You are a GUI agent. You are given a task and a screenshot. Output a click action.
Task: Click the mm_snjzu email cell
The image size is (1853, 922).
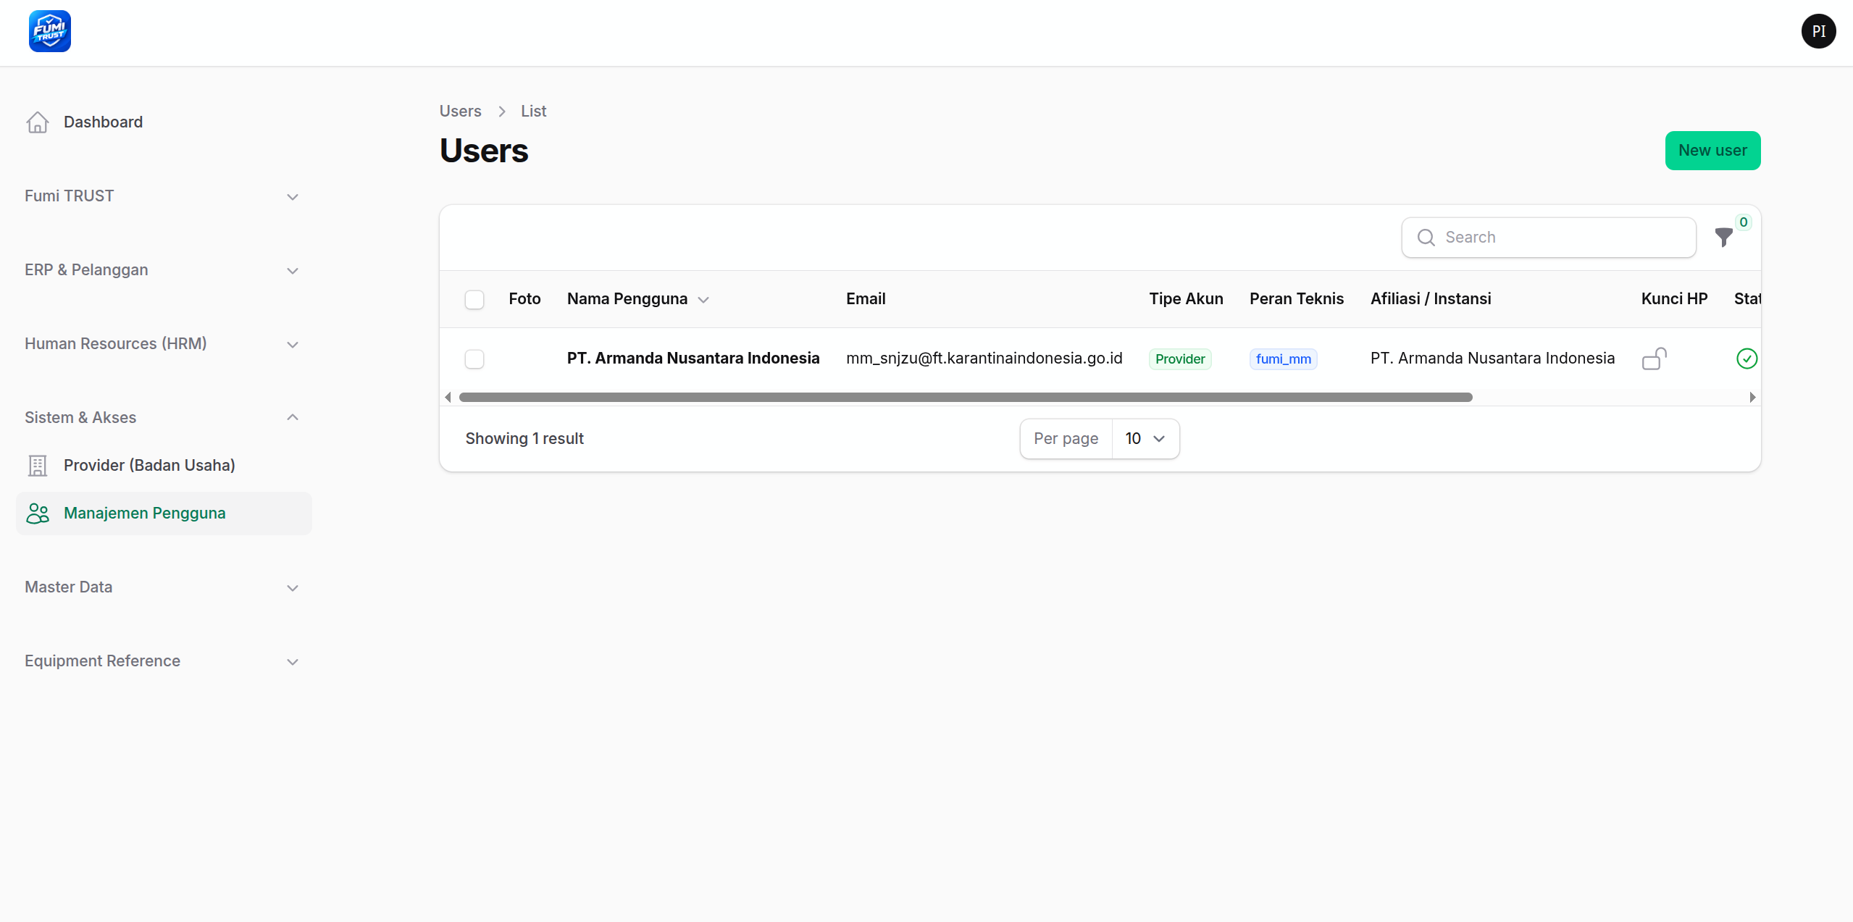click(984, 359)
